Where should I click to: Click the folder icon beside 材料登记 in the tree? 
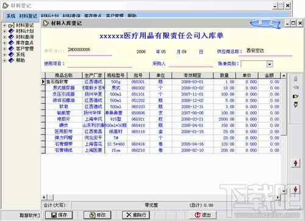point(11,26)
